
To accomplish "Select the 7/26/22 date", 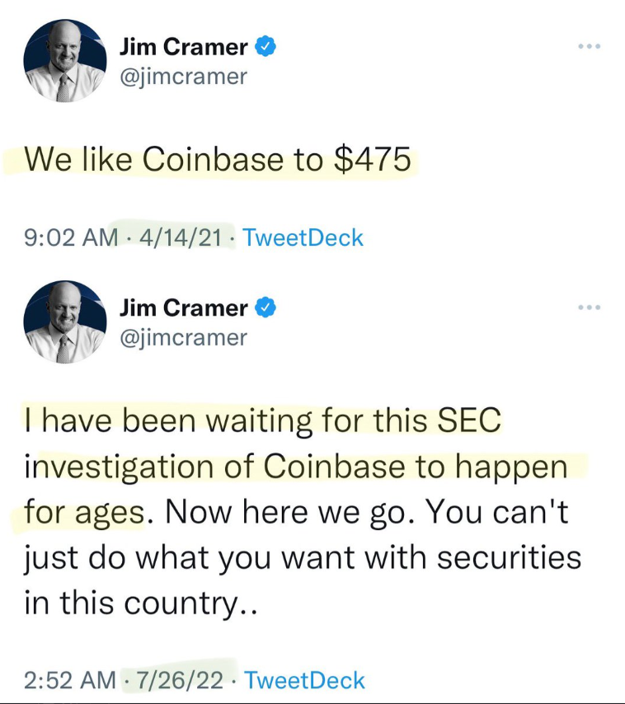I will click(180, 680).
